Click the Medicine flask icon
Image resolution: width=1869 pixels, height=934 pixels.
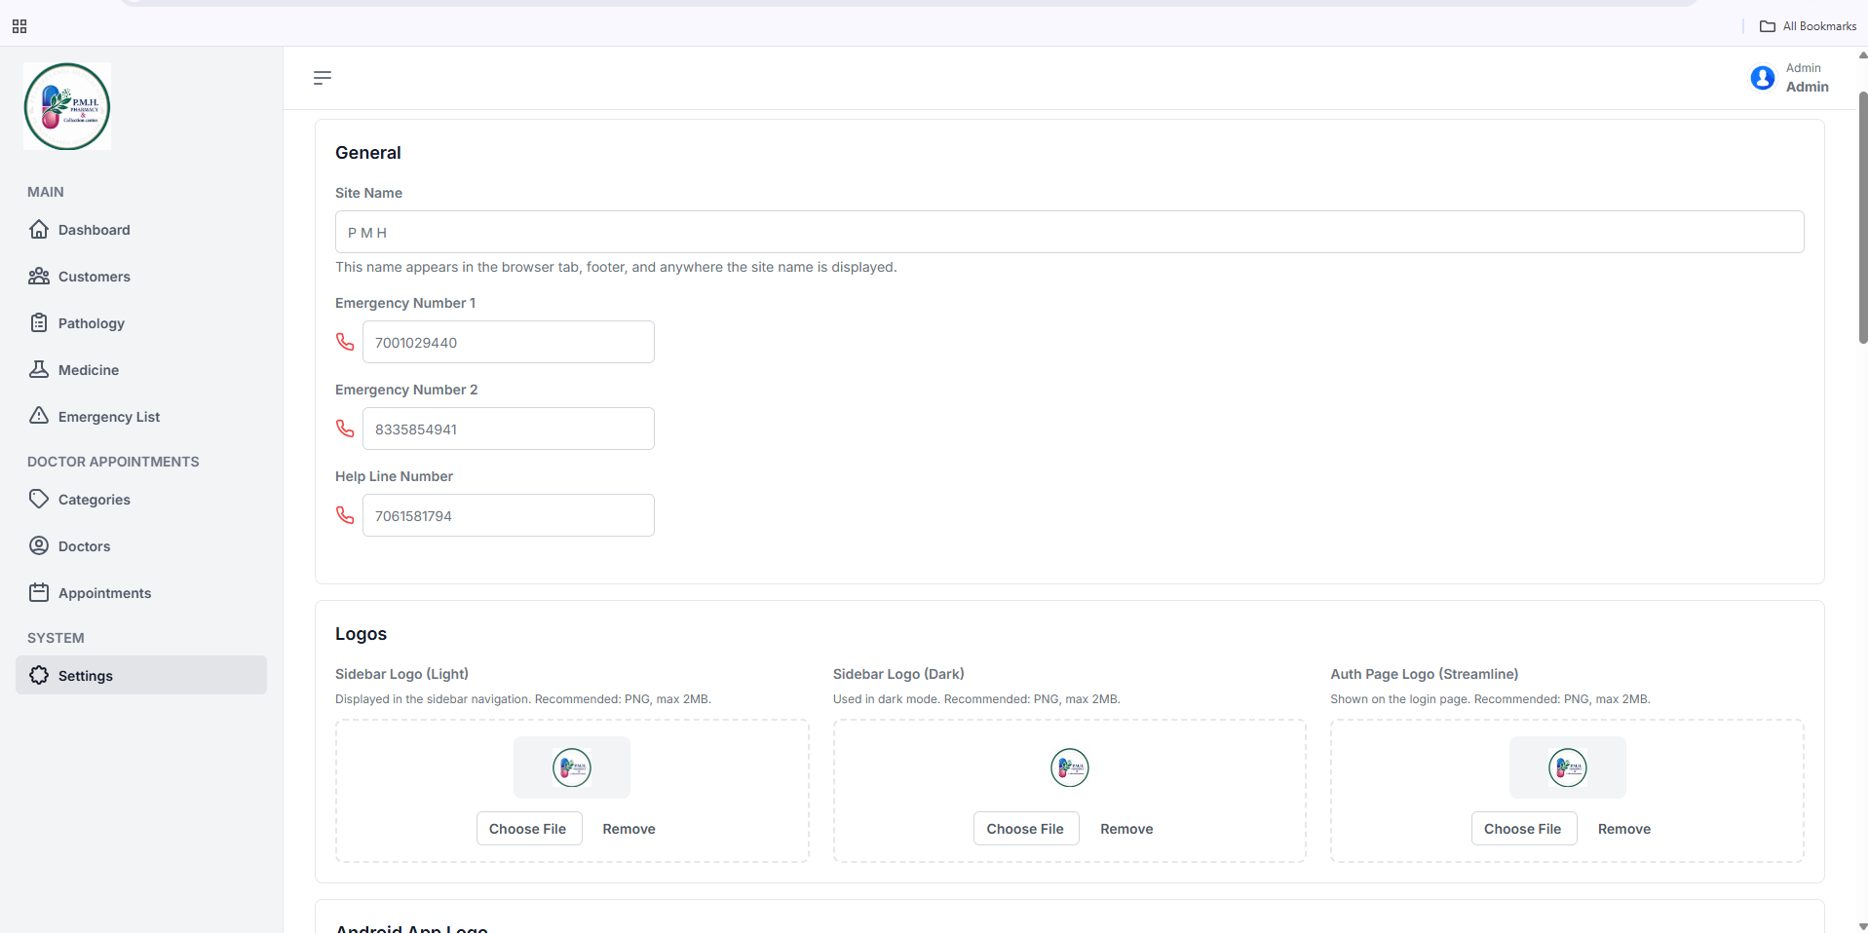[39, 369]
